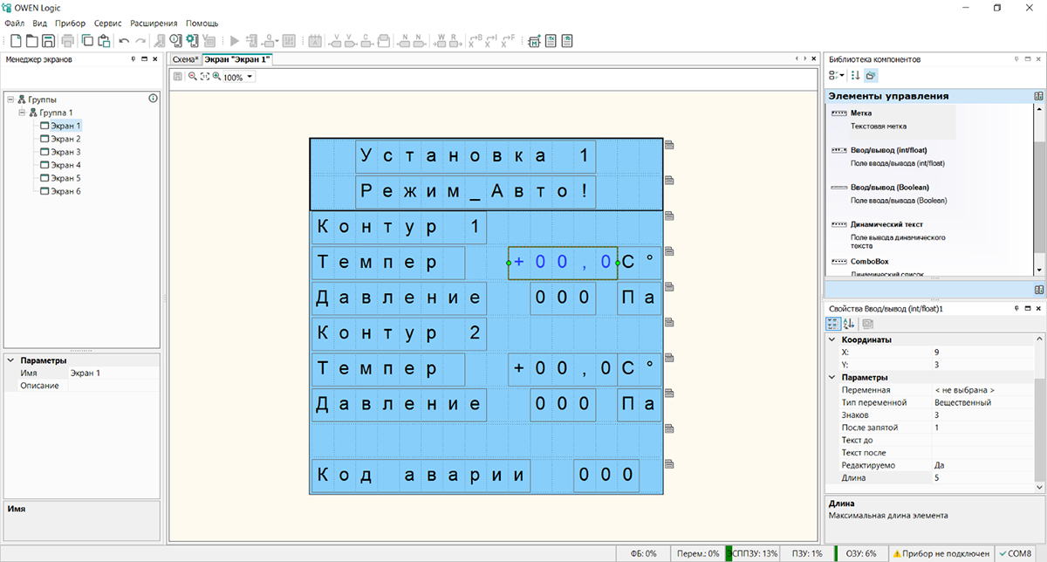Open the 100% zoom level dropdown
Viewport: 1047px width, 562px height.
point(250,78)
